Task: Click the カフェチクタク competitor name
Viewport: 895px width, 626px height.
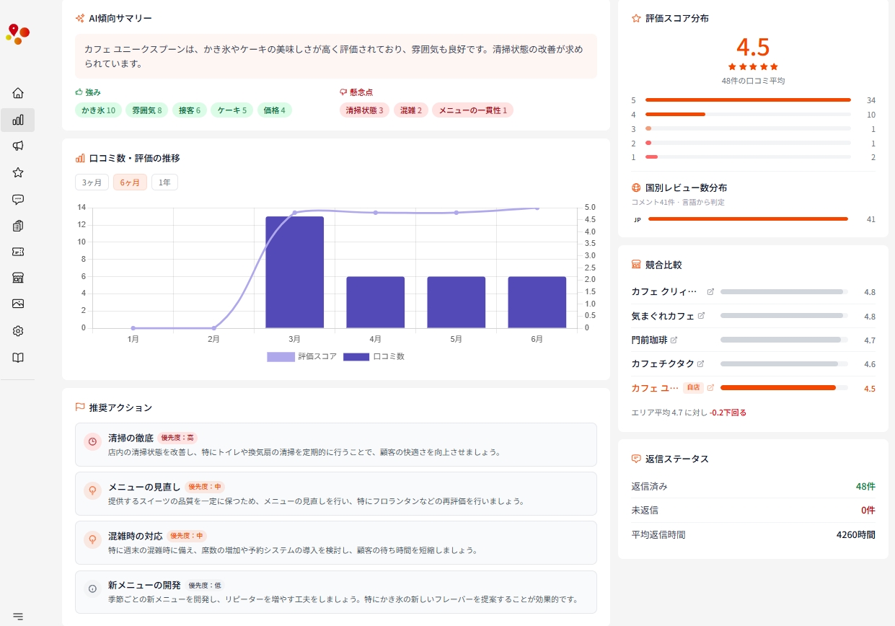Action: tap(663, 363)
